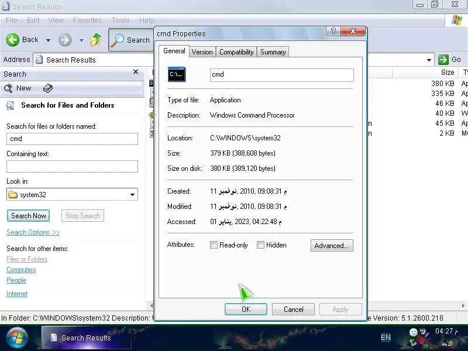Close the cmd Properties dialog
This screenshot has width=468, height=351.
(353, 31)
